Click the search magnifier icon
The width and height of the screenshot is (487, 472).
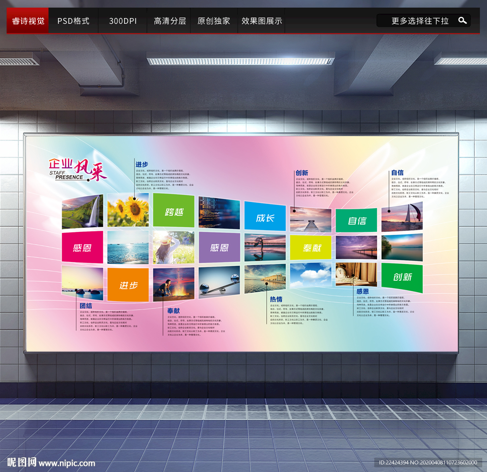[462, 20]
